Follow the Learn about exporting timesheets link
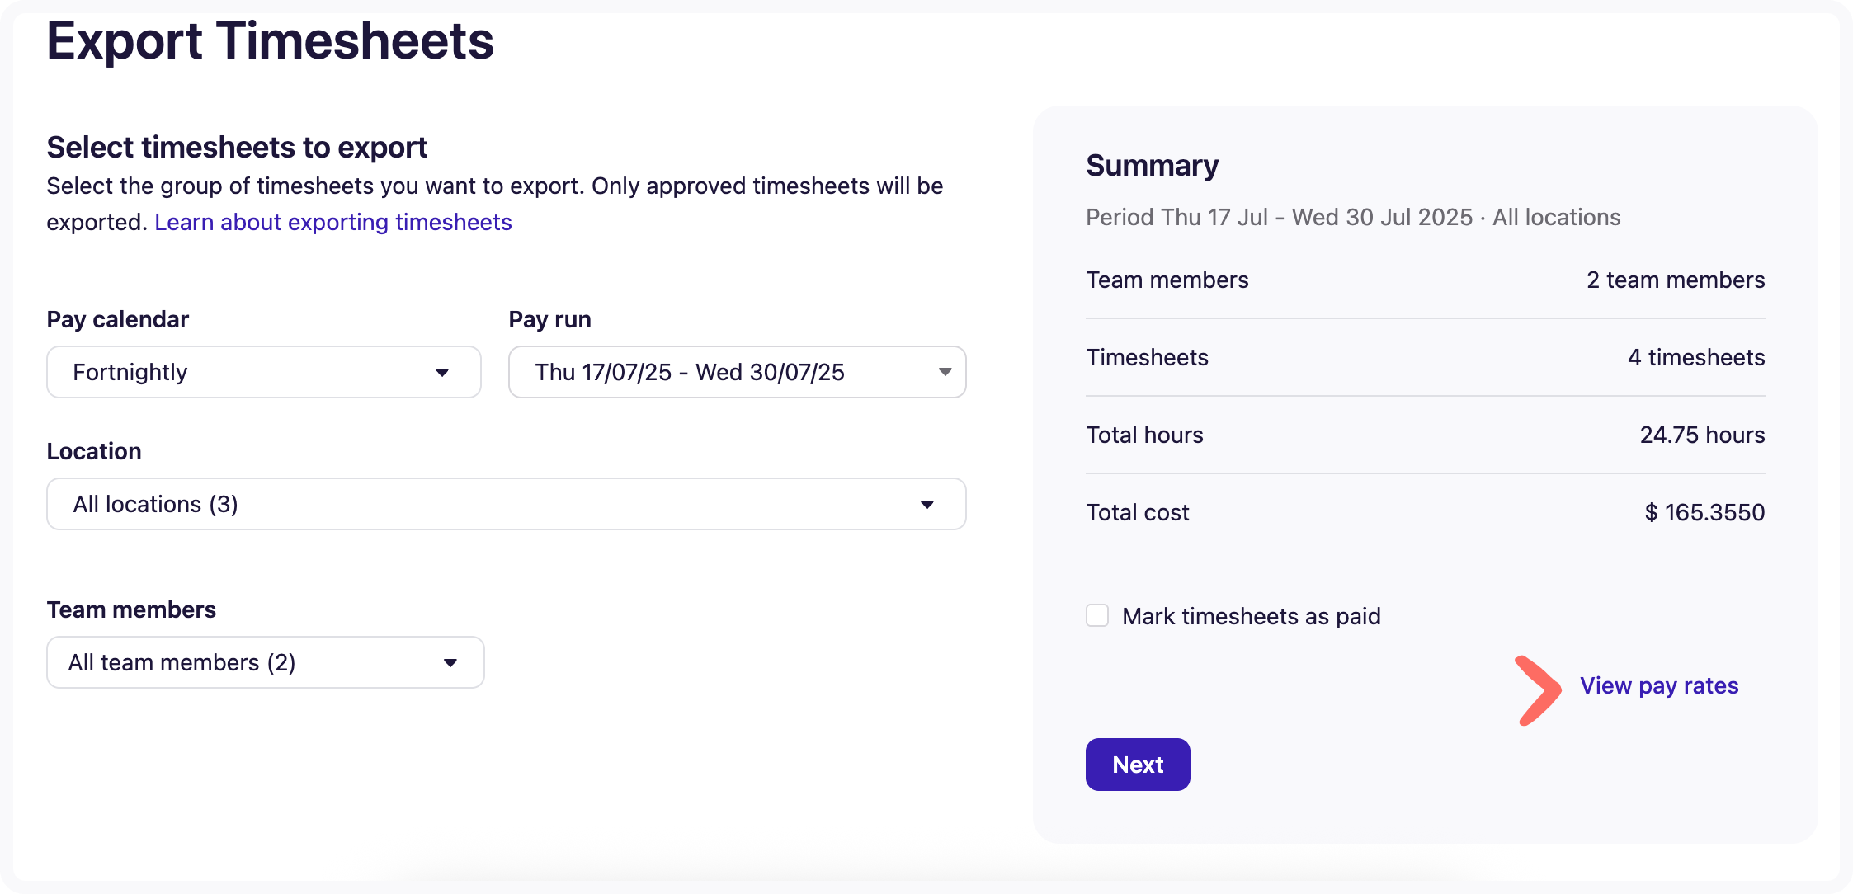This screenshot has height=894, width=1853. click(333, 222)
